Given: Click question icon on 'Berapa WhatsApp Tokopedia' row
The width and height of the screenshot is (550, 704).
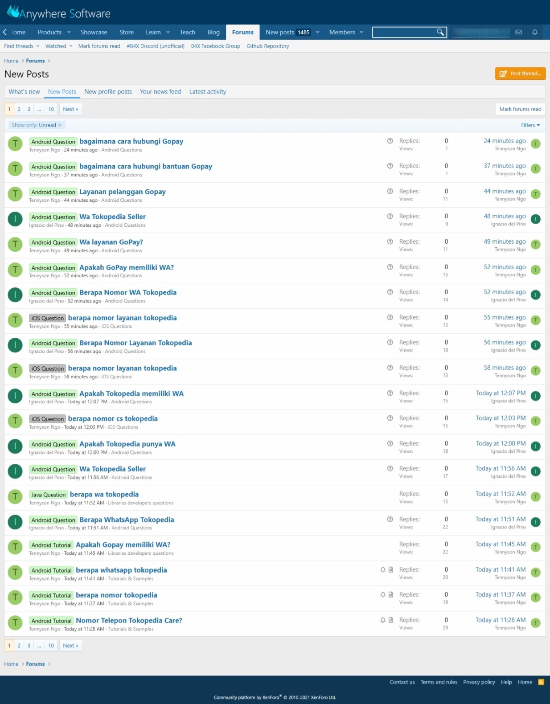Looking at the screenshot, I should 390,519.
